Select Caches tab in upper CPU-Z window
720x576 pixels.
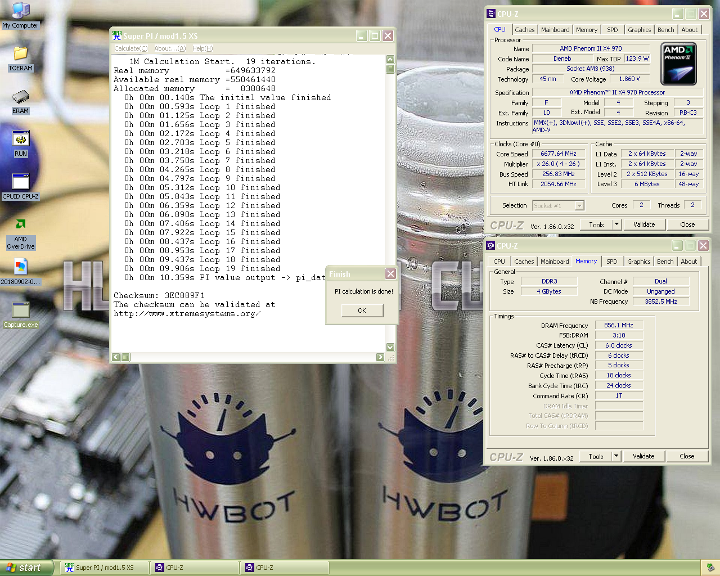(525, 30)
